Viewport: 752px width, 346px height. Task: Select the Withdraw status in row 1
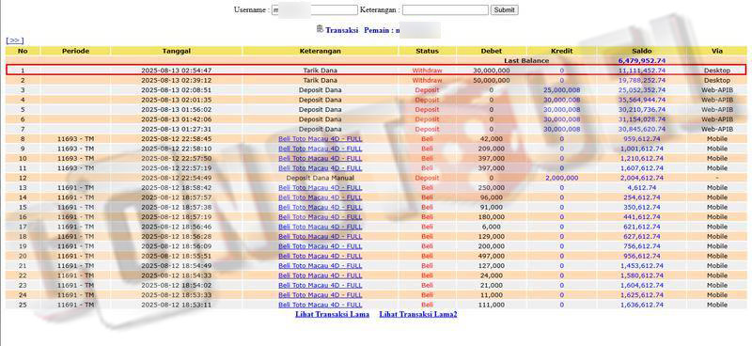click(428, 71)
